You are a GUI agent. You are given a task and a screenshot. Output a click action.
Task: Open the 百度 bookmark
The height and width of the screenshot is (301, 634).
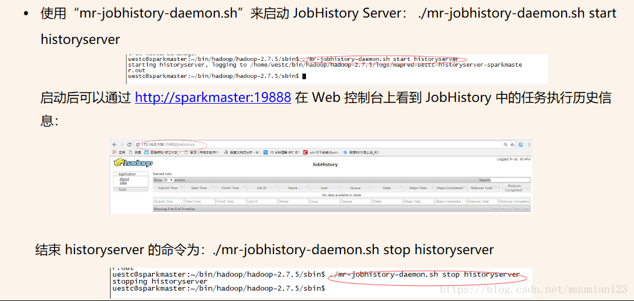[x=136, y=152]
